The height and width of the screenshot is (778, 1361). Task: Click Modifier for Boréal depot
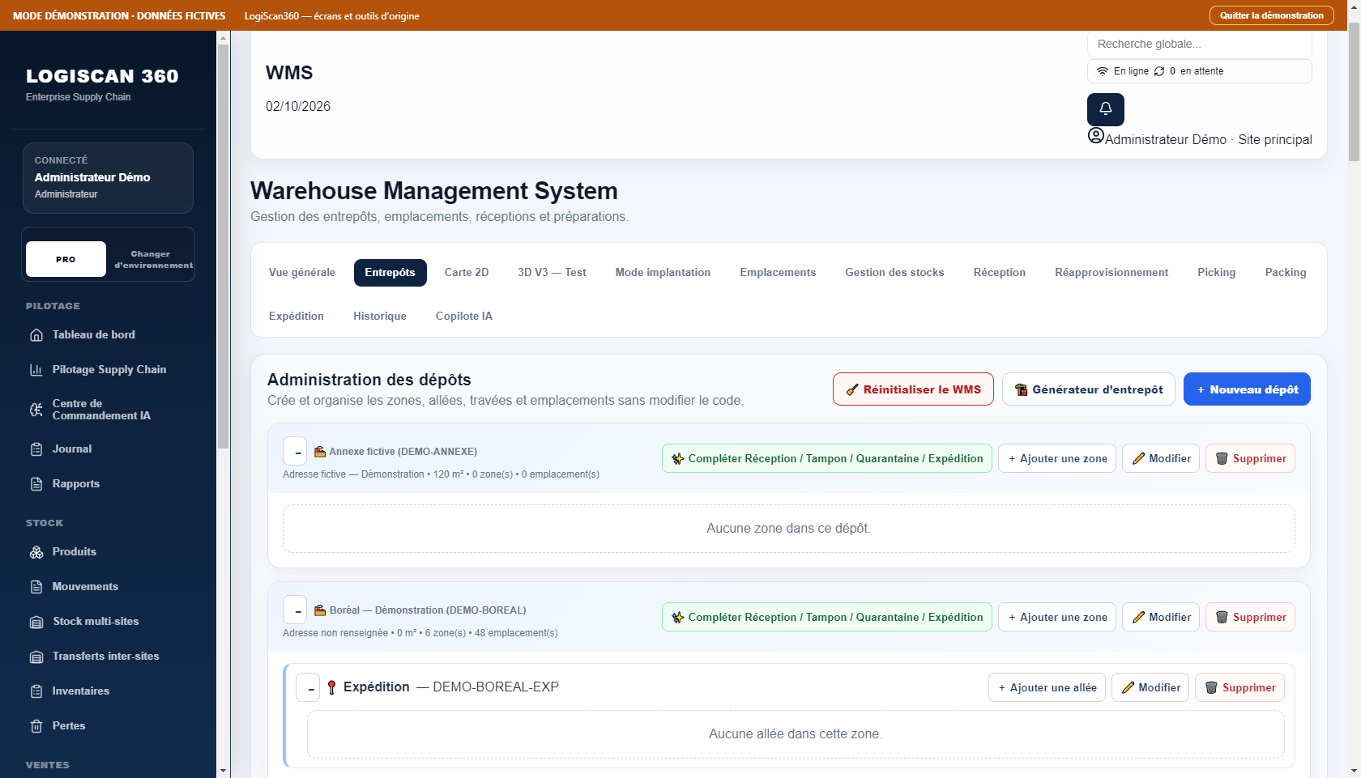pos(1160,617)
